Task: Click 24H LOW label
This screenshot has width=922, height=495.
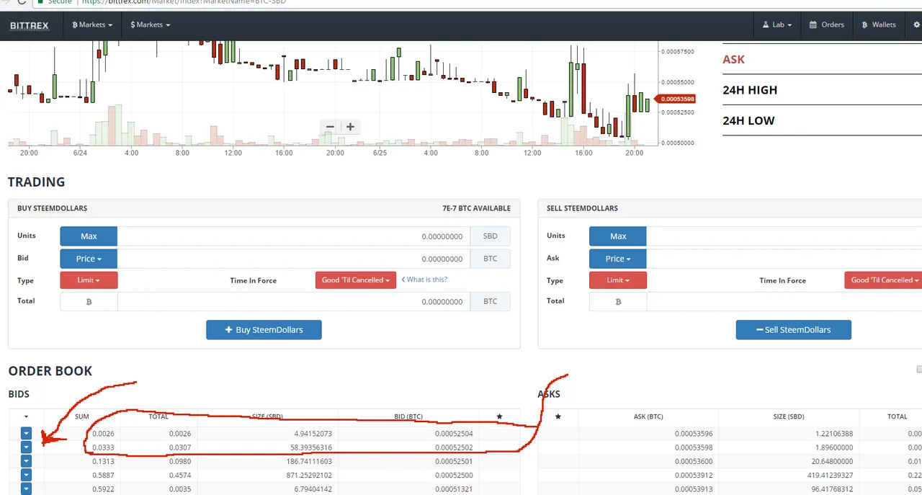Action: click(x=748, y=121)
